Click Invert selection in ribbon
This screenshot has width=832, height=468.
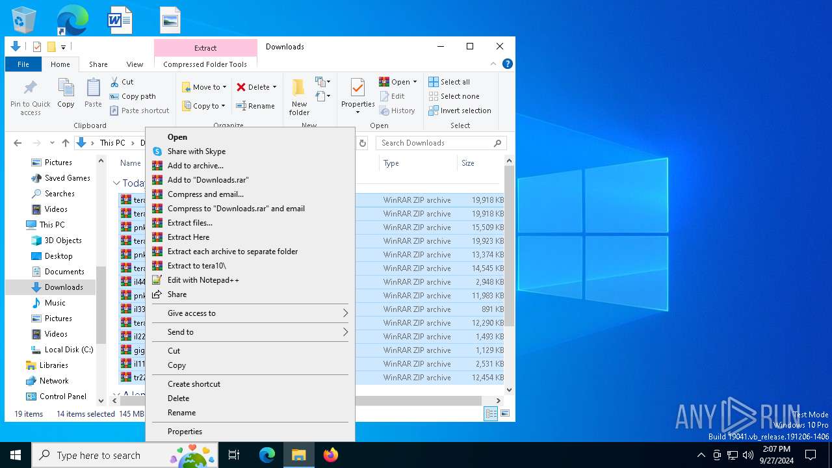pyautogui.click(x=460, y=110)
